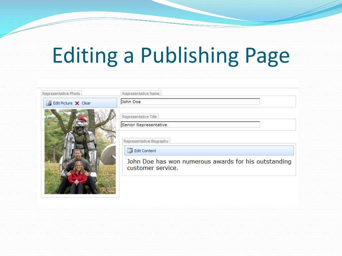The height and width of the screenshot is (256, 342).
Task: Click the Representative Title label
Action: [x=140, y=116]
